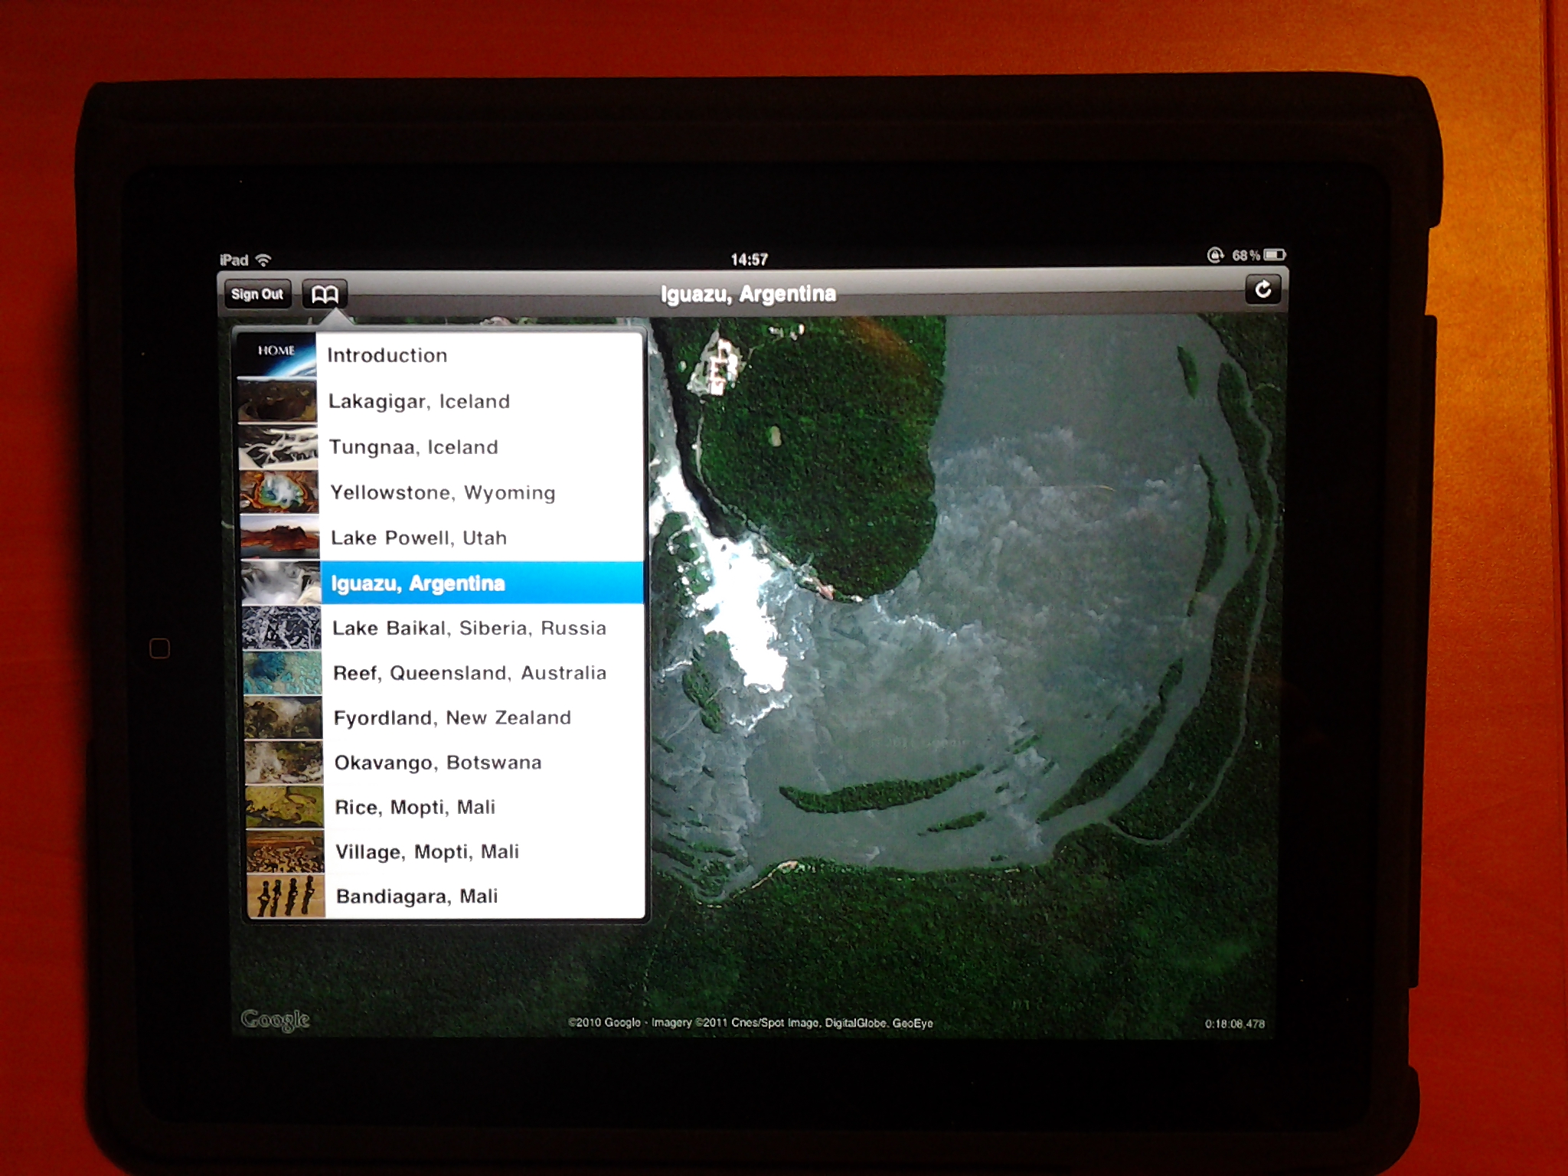1568x1176 pixels.
Task: Select Fyordland, New Zealand
Action: pos(452,717)
